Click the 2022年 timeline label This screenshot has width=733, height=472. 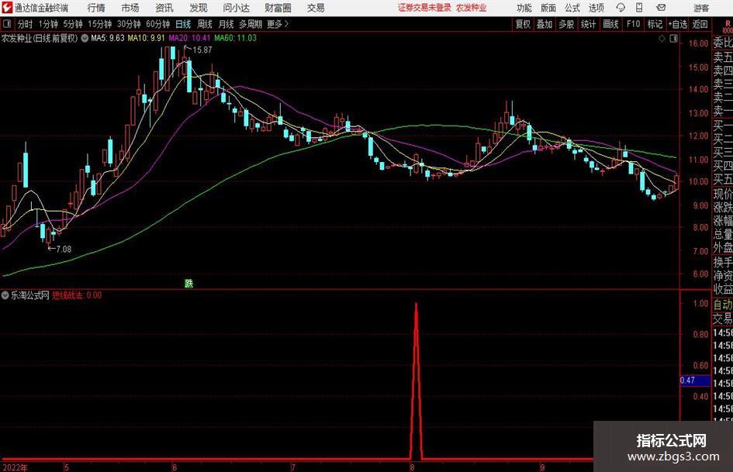coord(15,467)
